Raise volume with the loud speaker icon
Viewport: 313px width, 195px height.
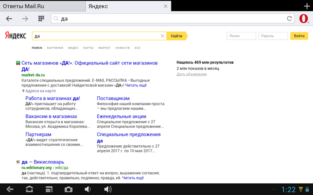pyautogui.click(x=108, y=189)
